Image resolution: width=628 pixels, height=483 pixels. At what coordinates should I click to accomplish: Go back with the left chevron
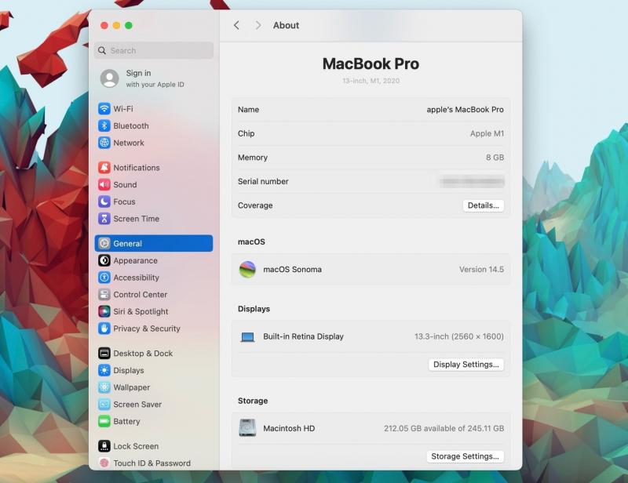(x=236, y=25)
